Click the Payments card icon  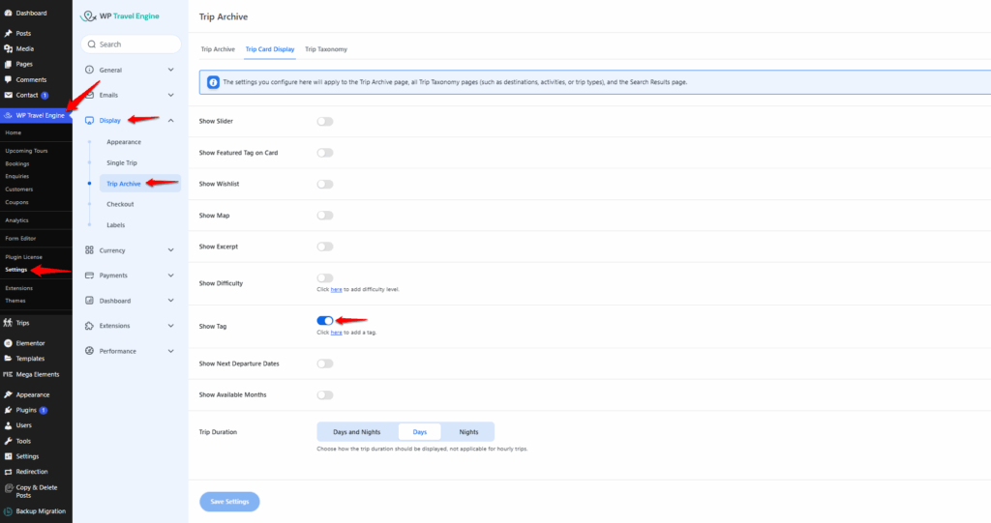[x=90, y=276]
